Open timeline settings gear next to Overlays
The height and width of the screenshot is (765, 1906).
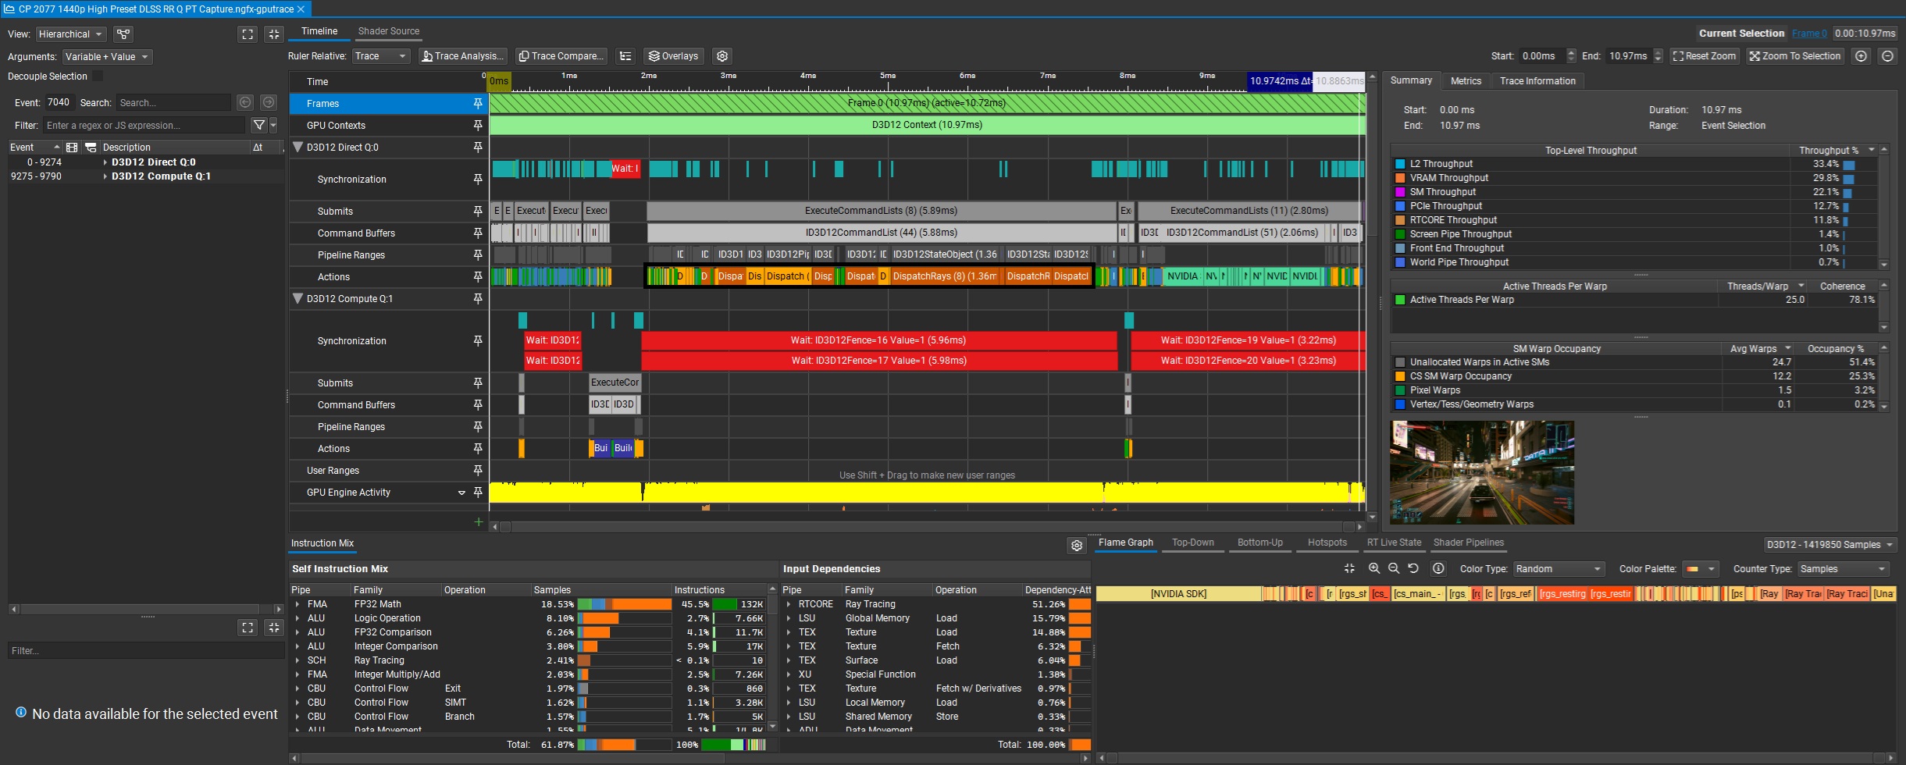pyautogui.click(x=722, y=56)
